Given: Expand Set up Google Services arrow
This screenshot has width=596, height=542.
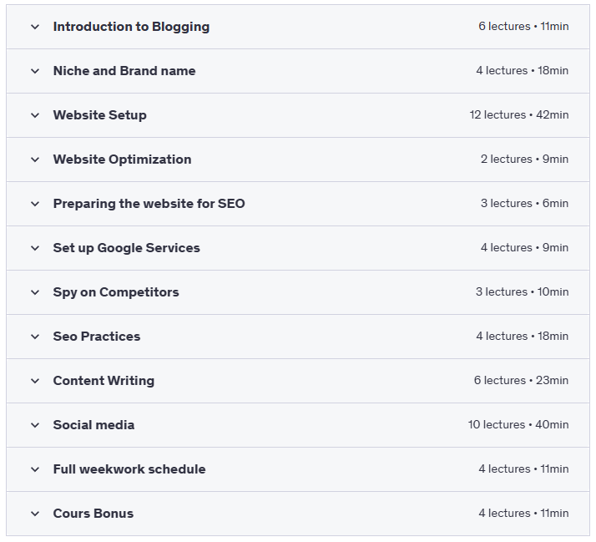Looking at the screenshot, I should tap(35, 248).
